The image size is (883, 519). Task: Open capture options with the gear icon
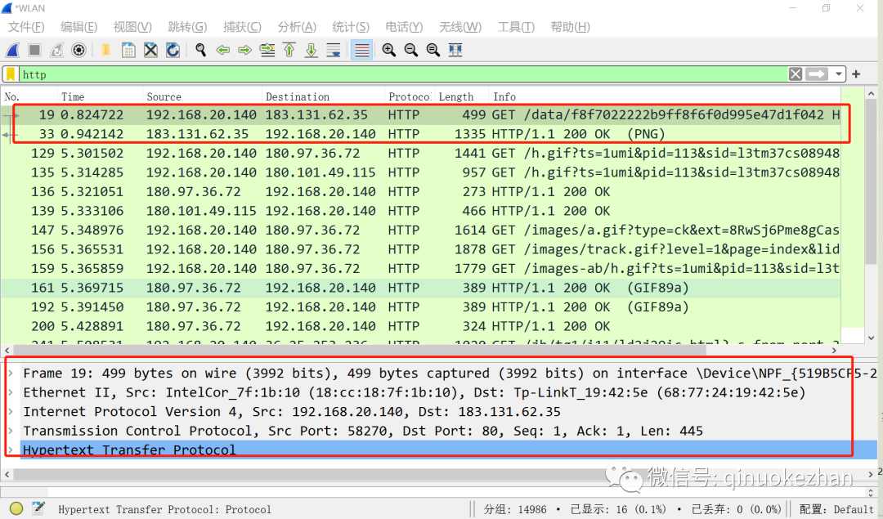coord(78,50)
